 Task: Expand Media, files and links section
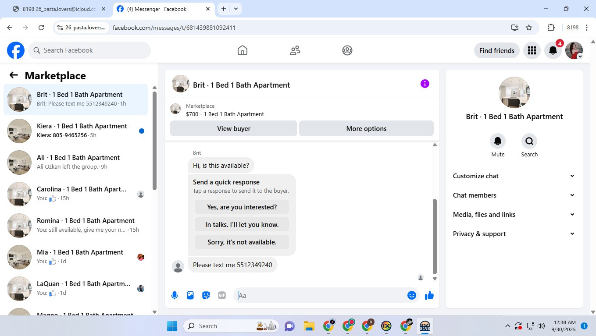pos(514,215)
